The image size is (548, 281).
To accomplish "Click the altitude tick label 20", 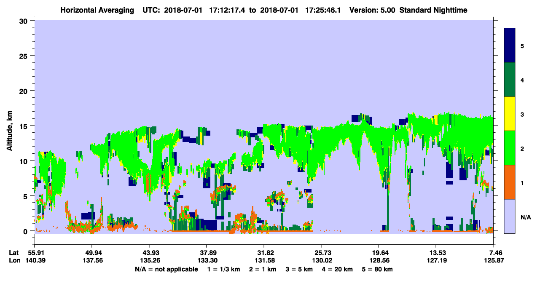I will (24, 91).
